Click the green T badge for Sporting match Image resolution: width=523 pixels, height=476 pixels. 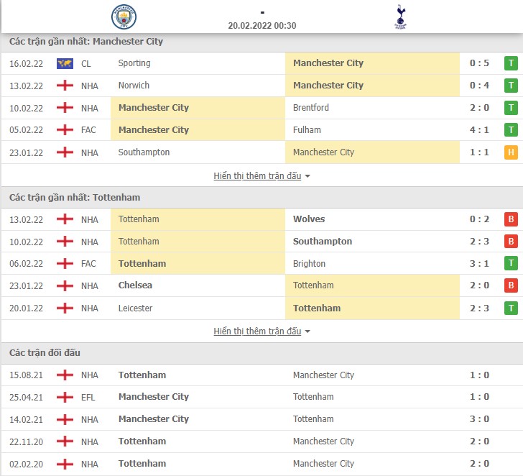511,63
